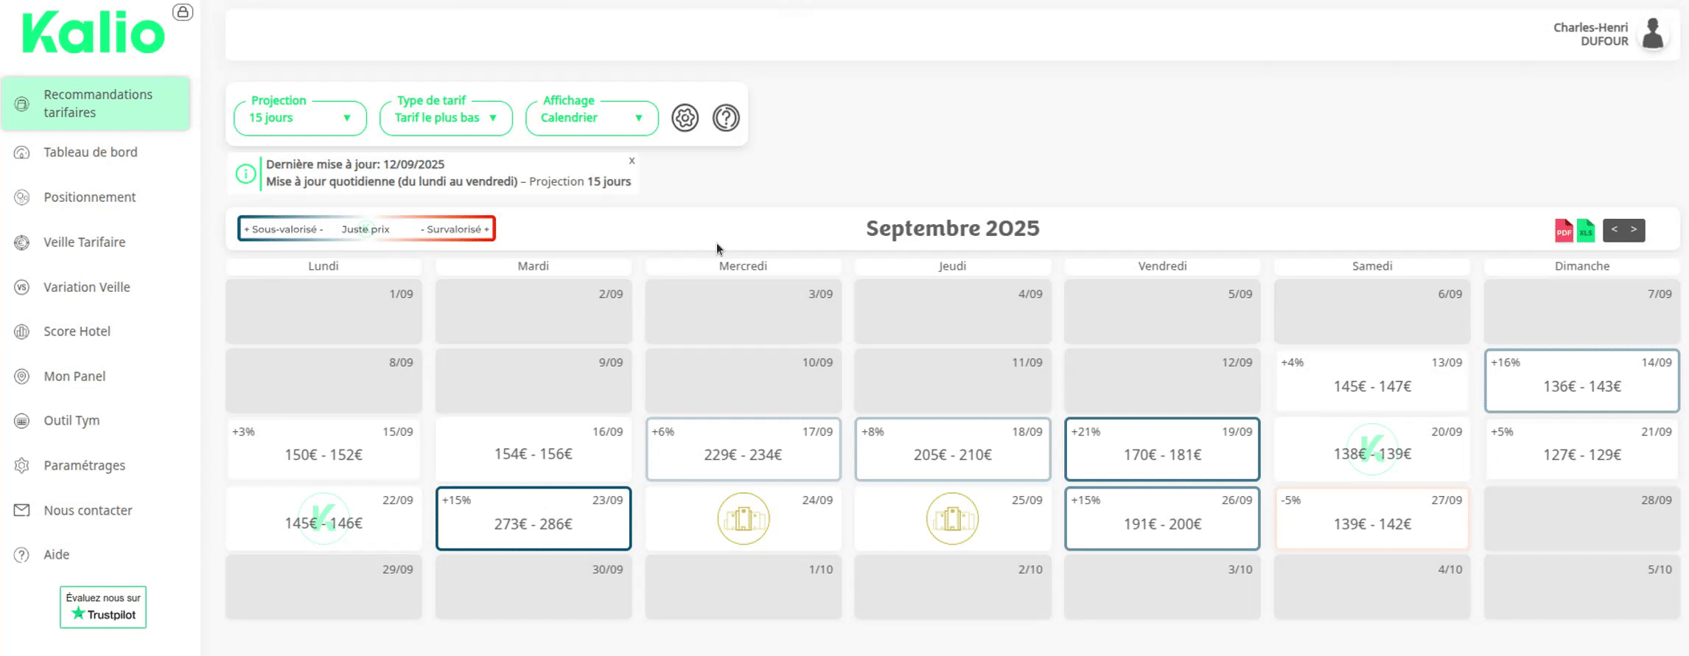Open Aide in the sidebar

click(x=56, y=555)
